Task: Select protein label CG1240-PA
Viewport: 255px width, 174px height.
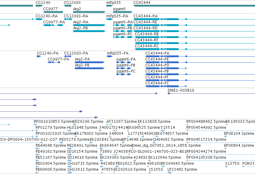Action: click(x=48, y=53)
